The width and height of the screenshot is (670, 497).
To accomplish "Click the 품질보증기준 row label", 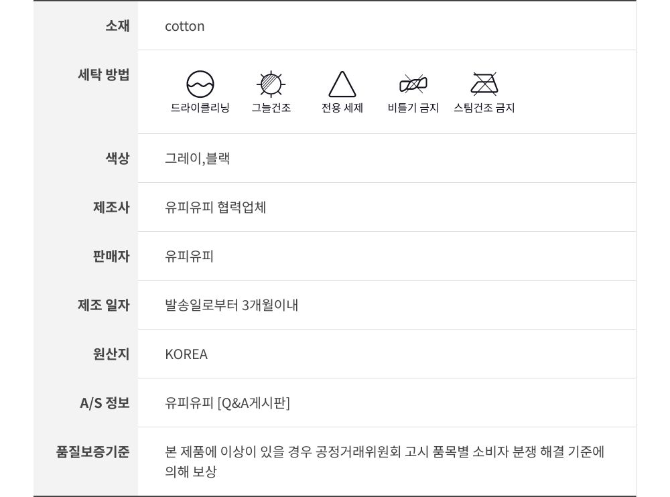I will (93, 451).
